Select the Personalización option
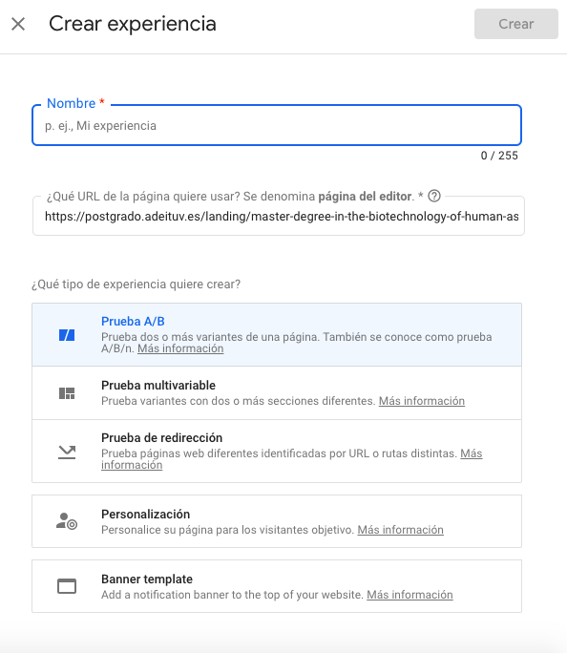The height and width of the screenshot is (653, 567). (277, 521)
